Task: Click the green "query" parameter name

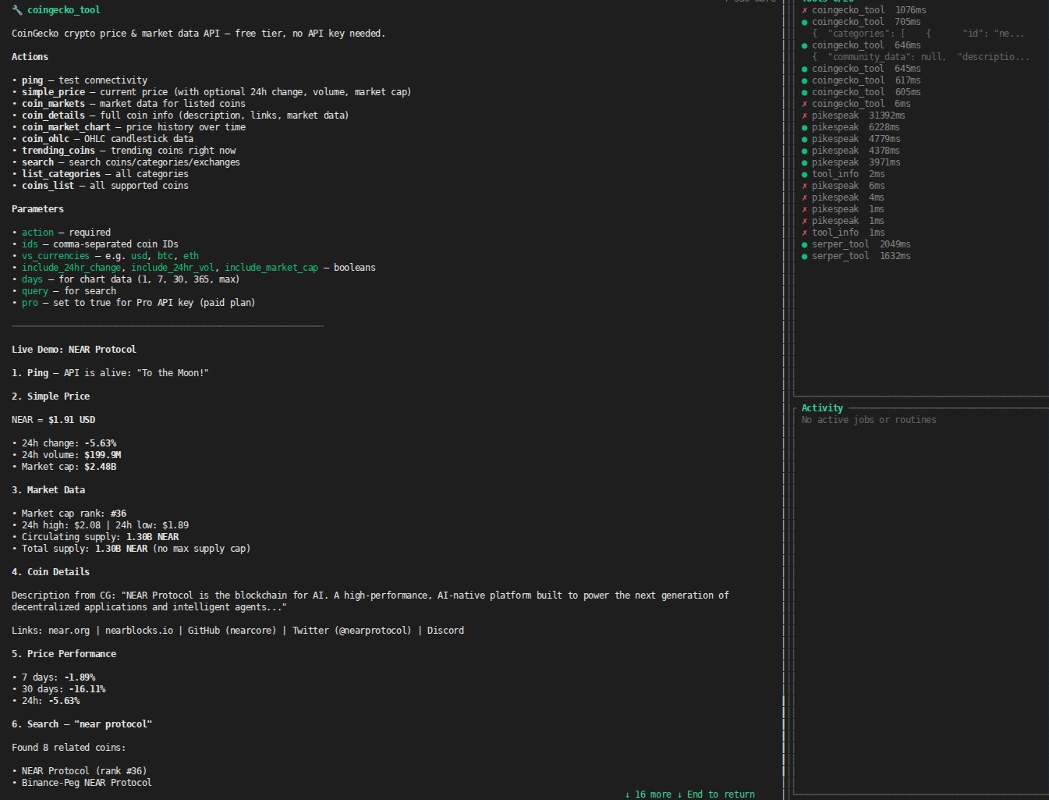Action: tap(35, 291)
